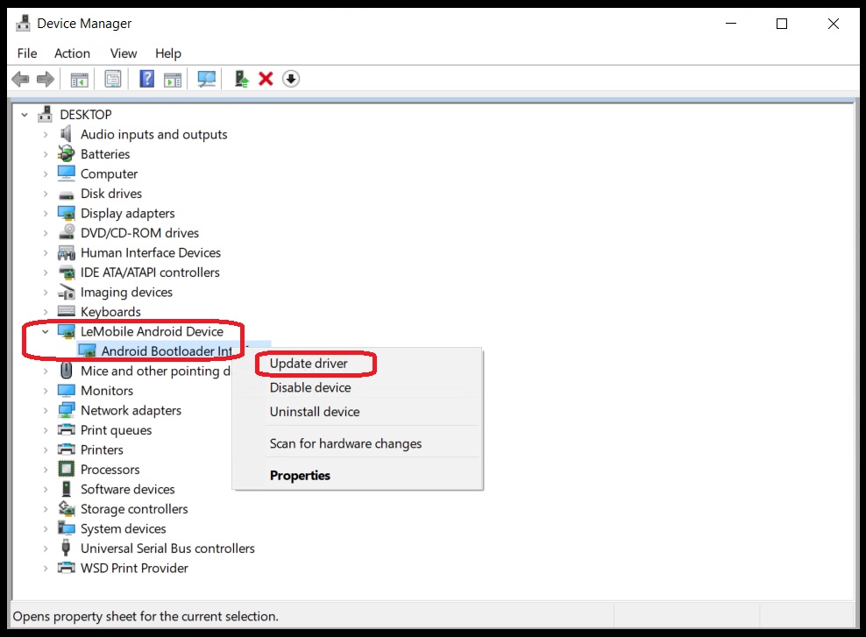Open the Properties toolbar icon

(113, 80)
